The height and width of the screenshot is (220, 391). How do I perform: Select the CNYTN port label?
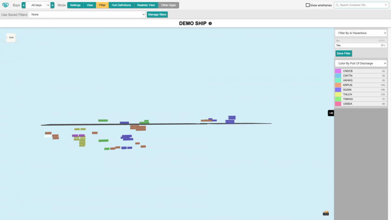(x=348, y=76)
